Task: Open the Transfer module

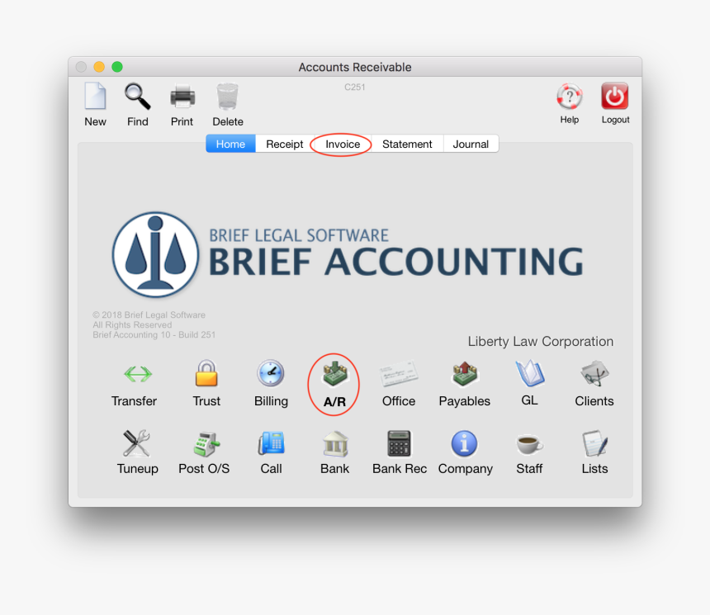Action: click(x=138, y=374)
